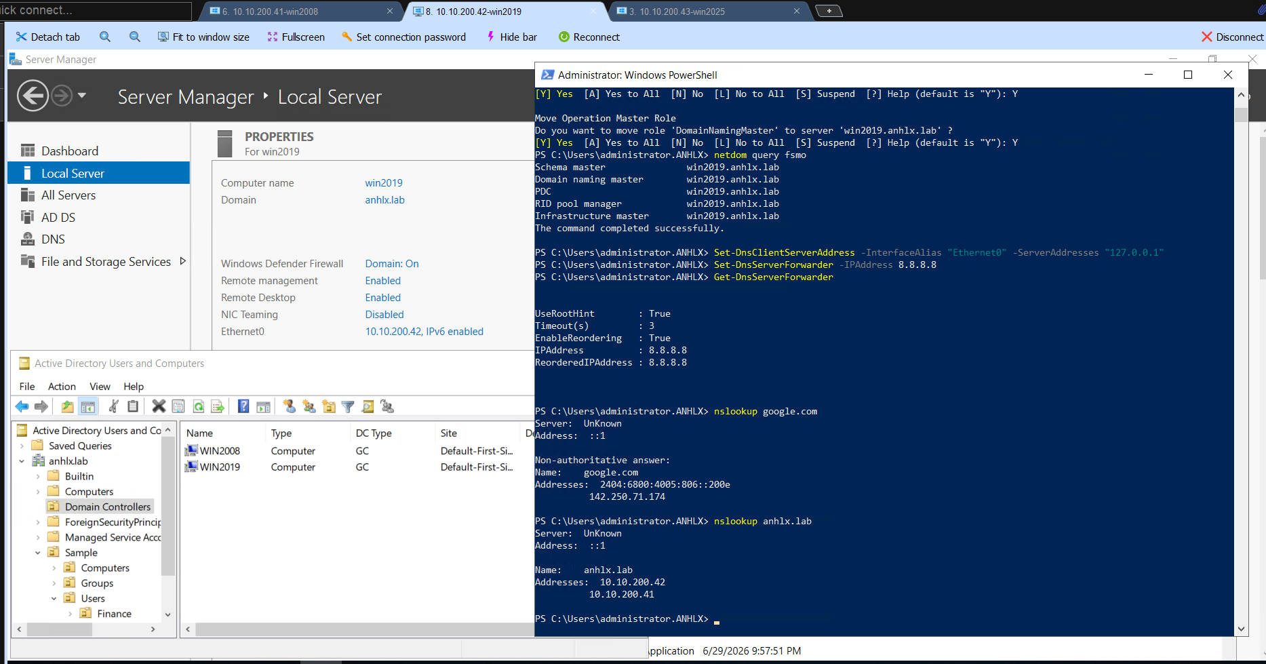Click the Reconnect button
Image resolution: width=1266 pixels, height=664 pixels.
click(x=589, y=37)
